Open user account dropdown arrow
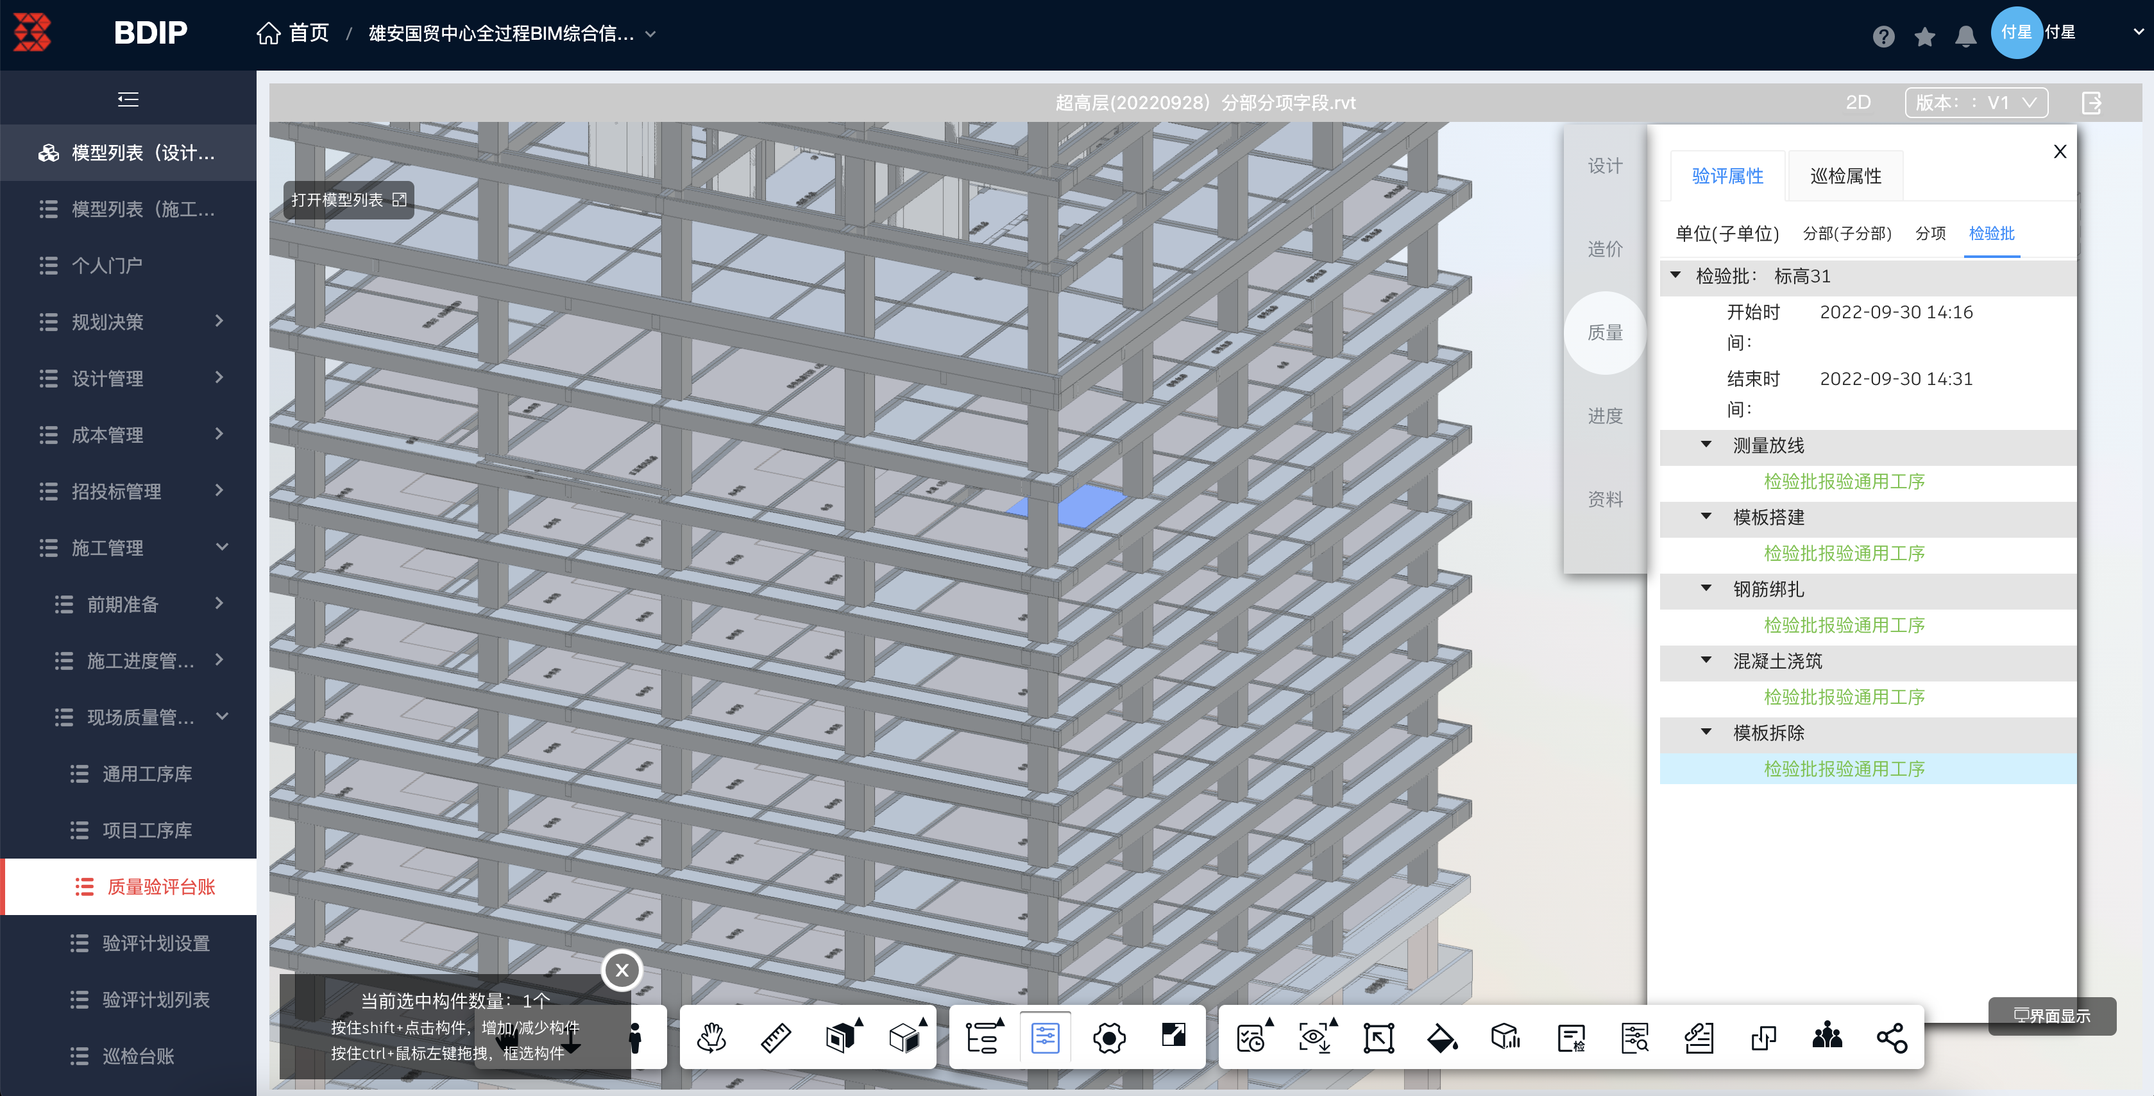2154x1096 pixels. pos(2138,33)
